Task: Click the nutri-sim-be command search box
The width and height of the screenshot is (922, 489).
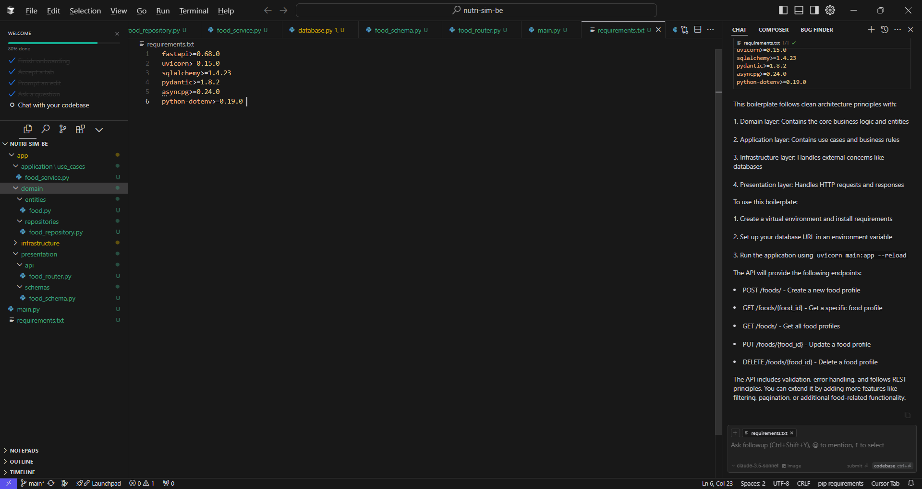Action: coord(476,10)
